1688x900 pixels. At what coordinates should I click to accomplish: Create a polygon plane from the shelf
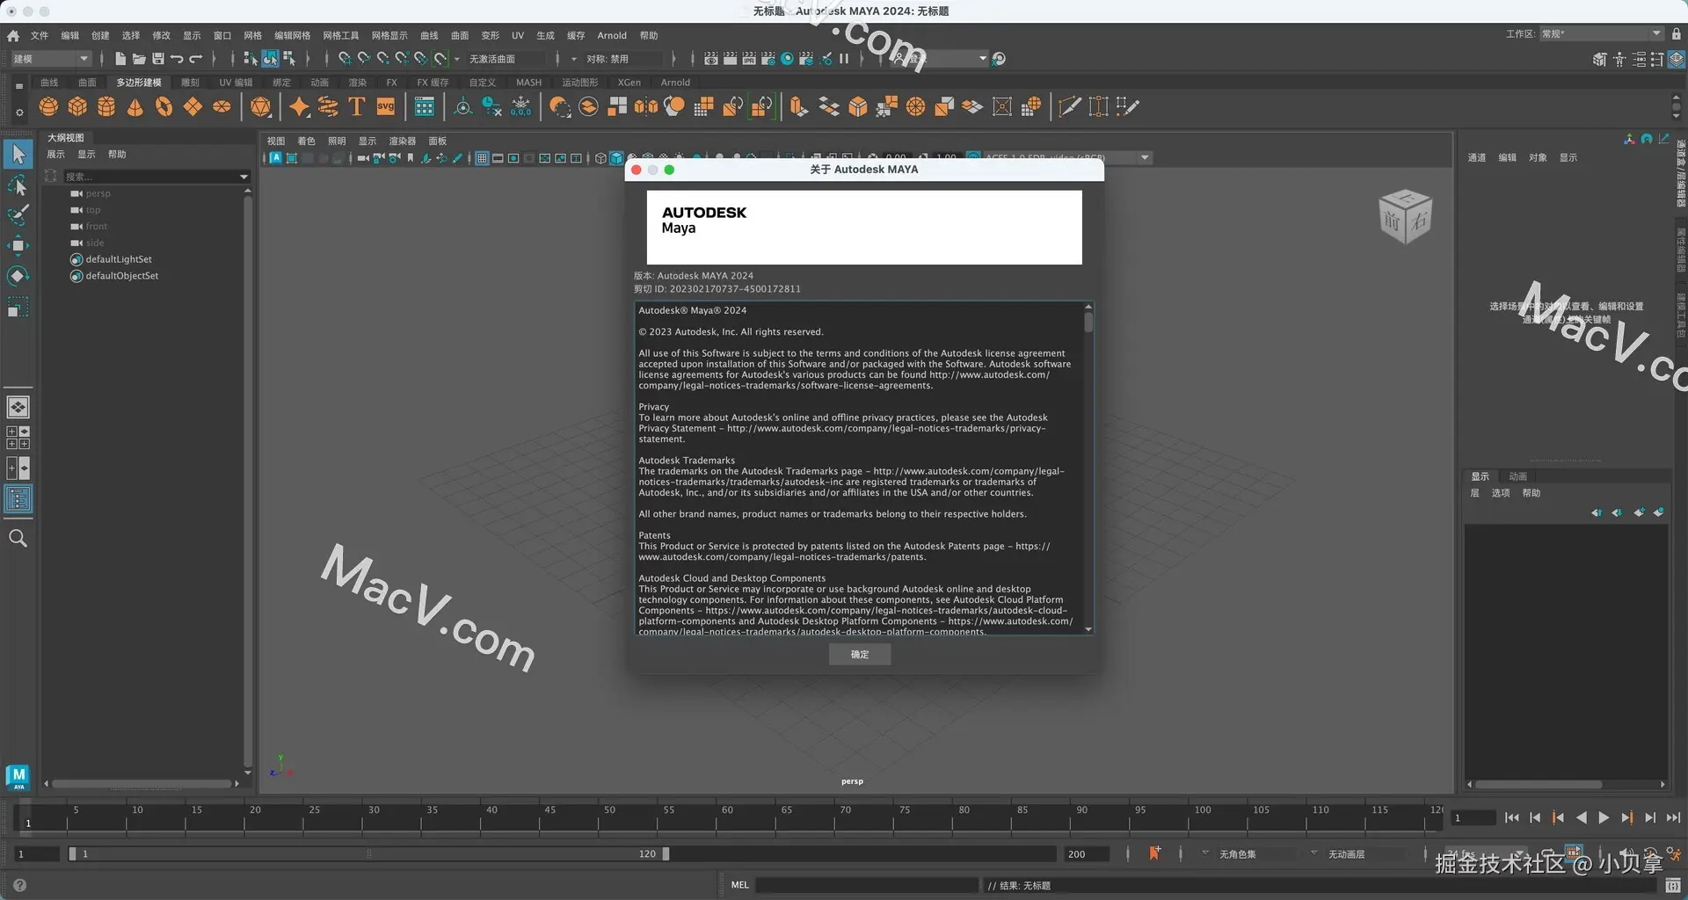[x=193, y=107]
